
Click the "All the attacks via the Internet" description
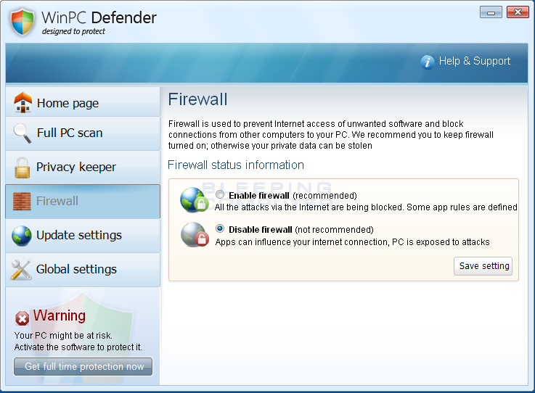click(366, 207)
